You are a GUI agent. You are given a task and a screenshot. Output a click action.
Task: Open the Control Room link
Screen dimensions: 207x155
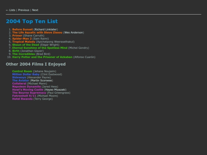[22, 71]
